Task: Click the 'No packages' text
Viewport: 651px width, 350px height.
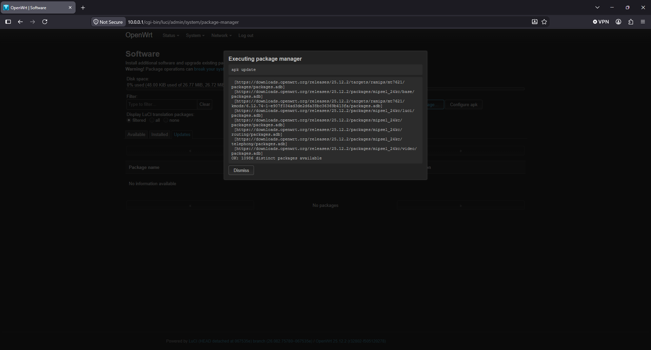Action: click(325, 205)
